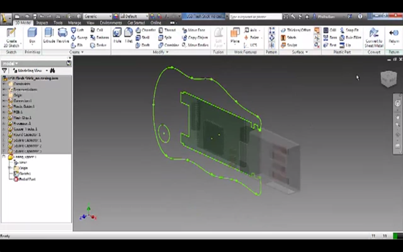This screenshot has height=252, width=403.
Task: Activate the Extrude tool
Action: coord(49,36)
